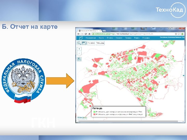Click the Технокад logo at the map's lower left
Viewport: 187px width, 140px height.
(82, 118)
